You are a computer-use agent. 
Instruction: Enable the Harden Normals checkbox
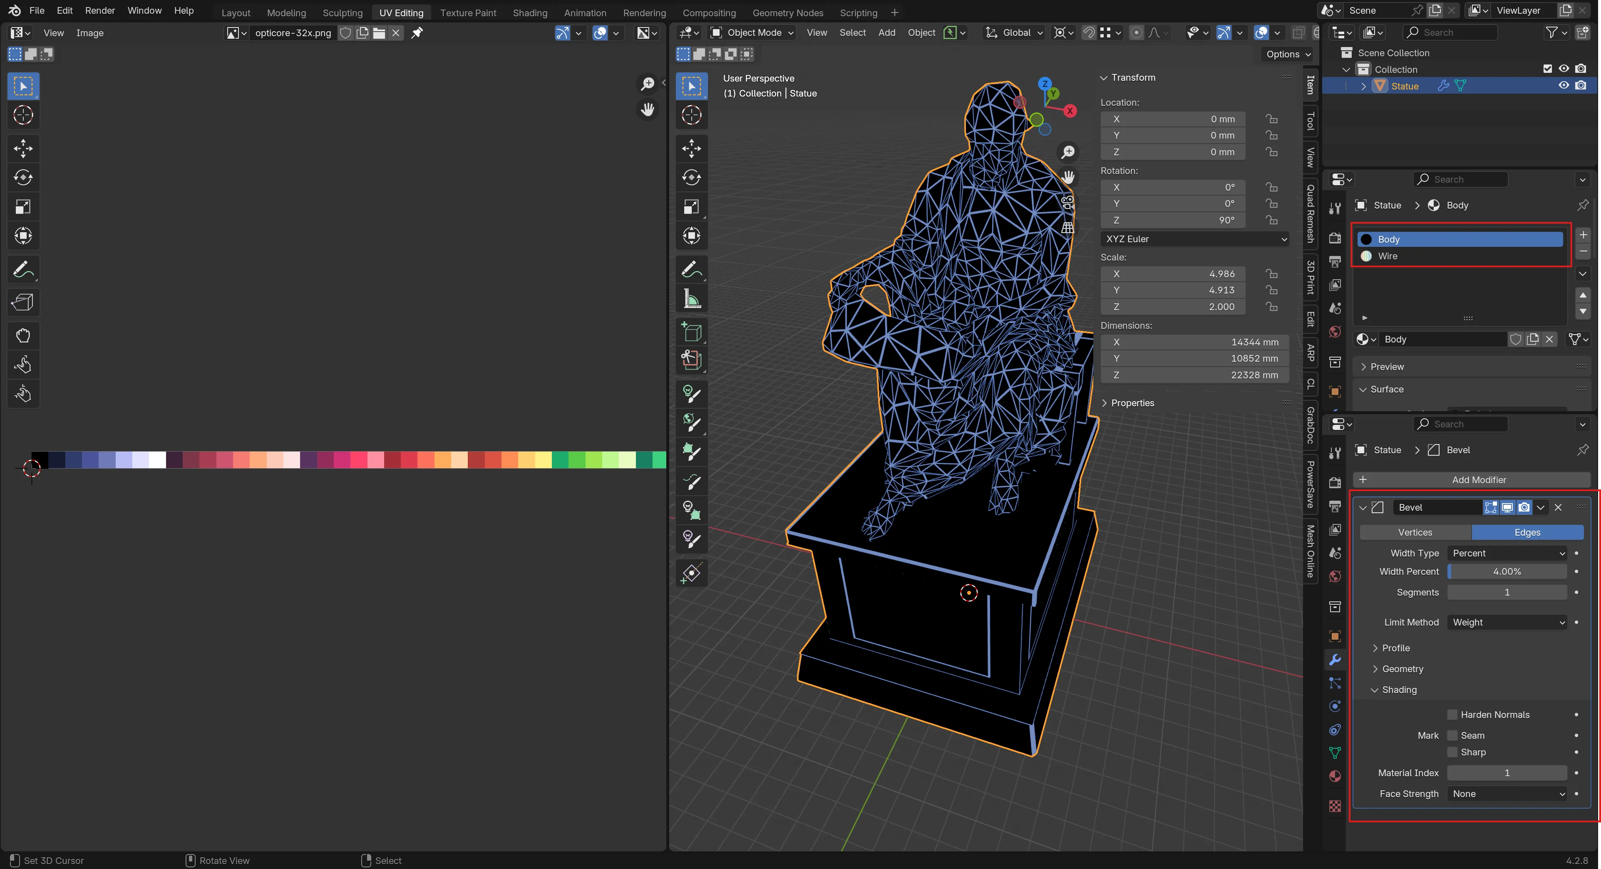tap(1452, 714)
